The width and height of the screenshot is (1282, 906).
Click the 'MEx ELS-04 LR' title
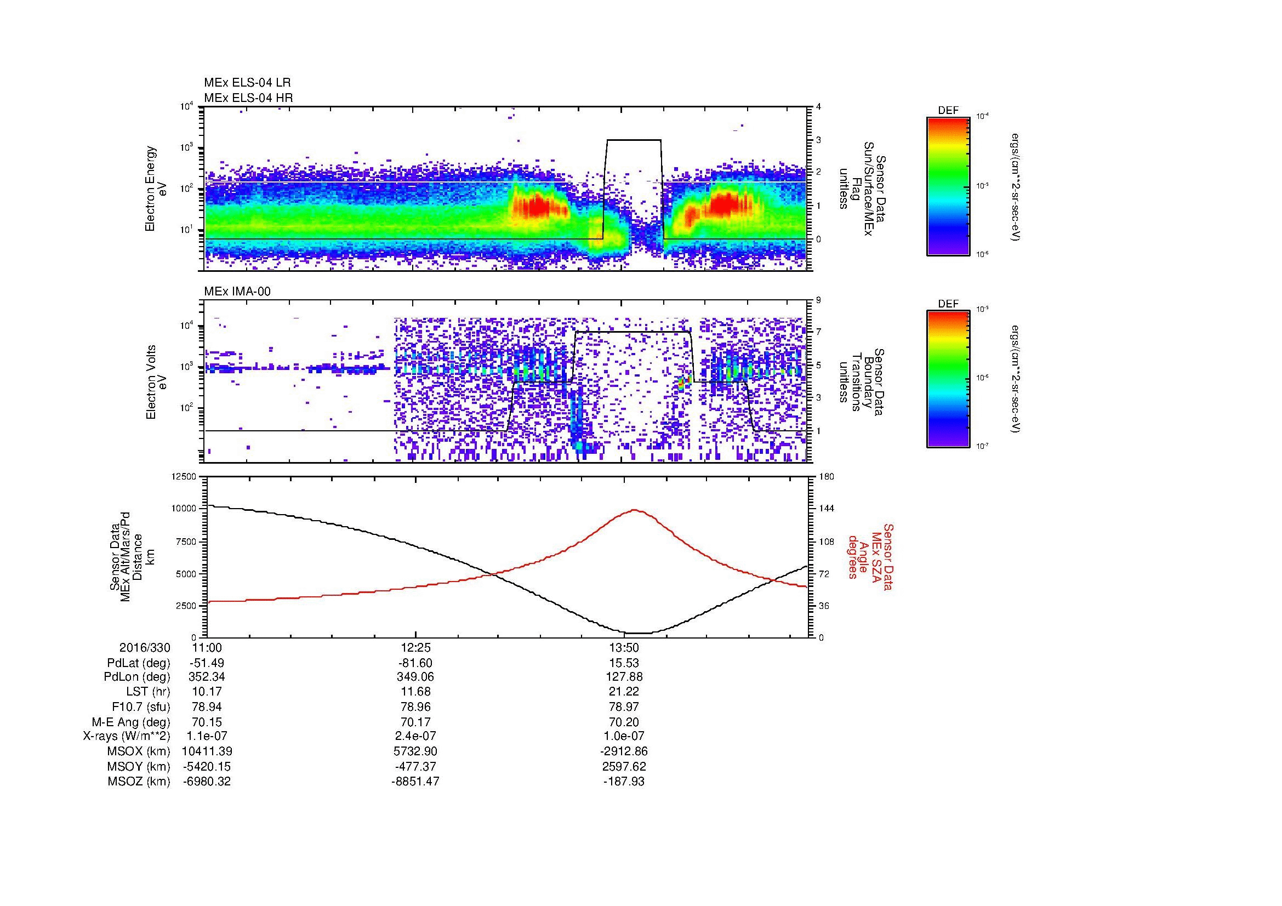click(x=247, y=83)
